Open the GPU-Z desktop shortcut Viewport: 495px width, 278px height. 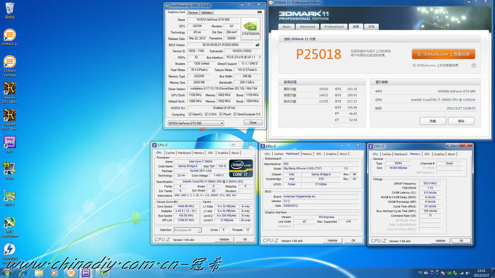pyautogui.click(x=9, y=198)
